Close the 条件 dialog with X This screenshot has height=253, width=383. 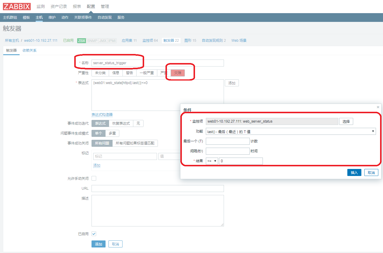coord(378,107)
